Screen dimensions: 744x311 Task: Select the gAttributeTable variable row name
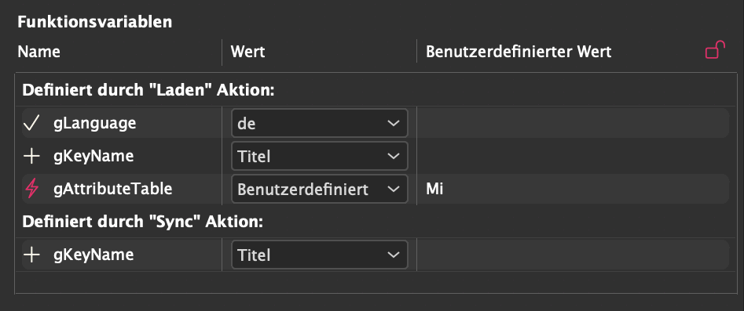(x=113, y=190)
